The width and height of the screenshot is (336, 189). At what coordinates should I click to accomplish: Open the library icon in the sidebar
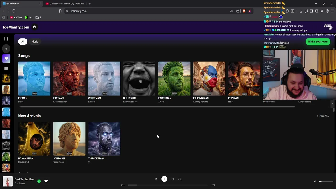pyautogui.click(x=6, y=39)
